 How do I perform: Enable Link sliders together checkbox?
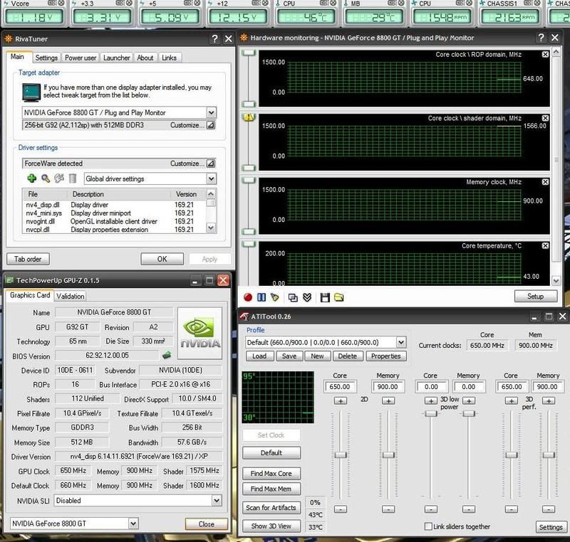tap(428, 526)
